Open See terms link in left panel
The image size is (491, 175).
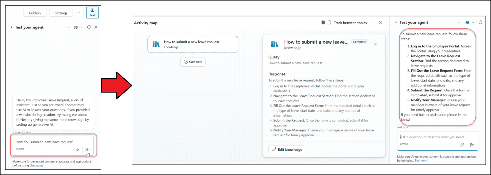point(36,165)
